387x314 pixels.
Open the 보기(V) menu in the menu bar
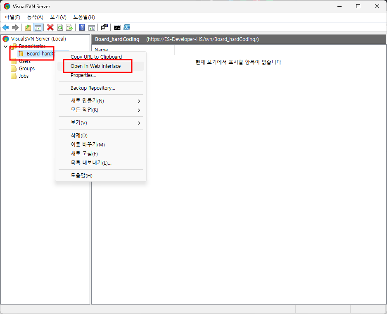click(x=58, y=17)
